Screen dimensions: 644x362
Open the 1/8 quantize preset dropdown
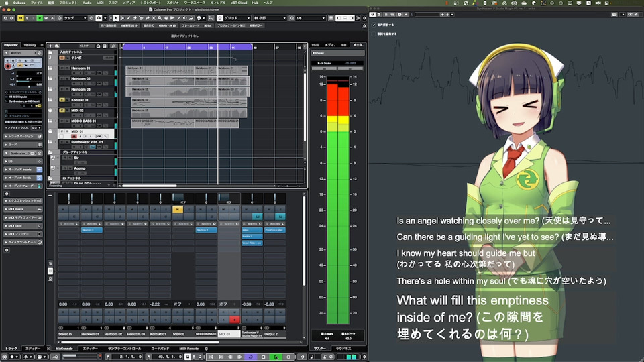pyautogui.click(x=310, y=19)
